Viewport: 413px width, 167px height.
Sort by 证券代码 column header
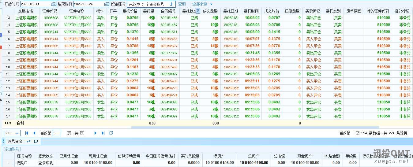pos(50,11)
